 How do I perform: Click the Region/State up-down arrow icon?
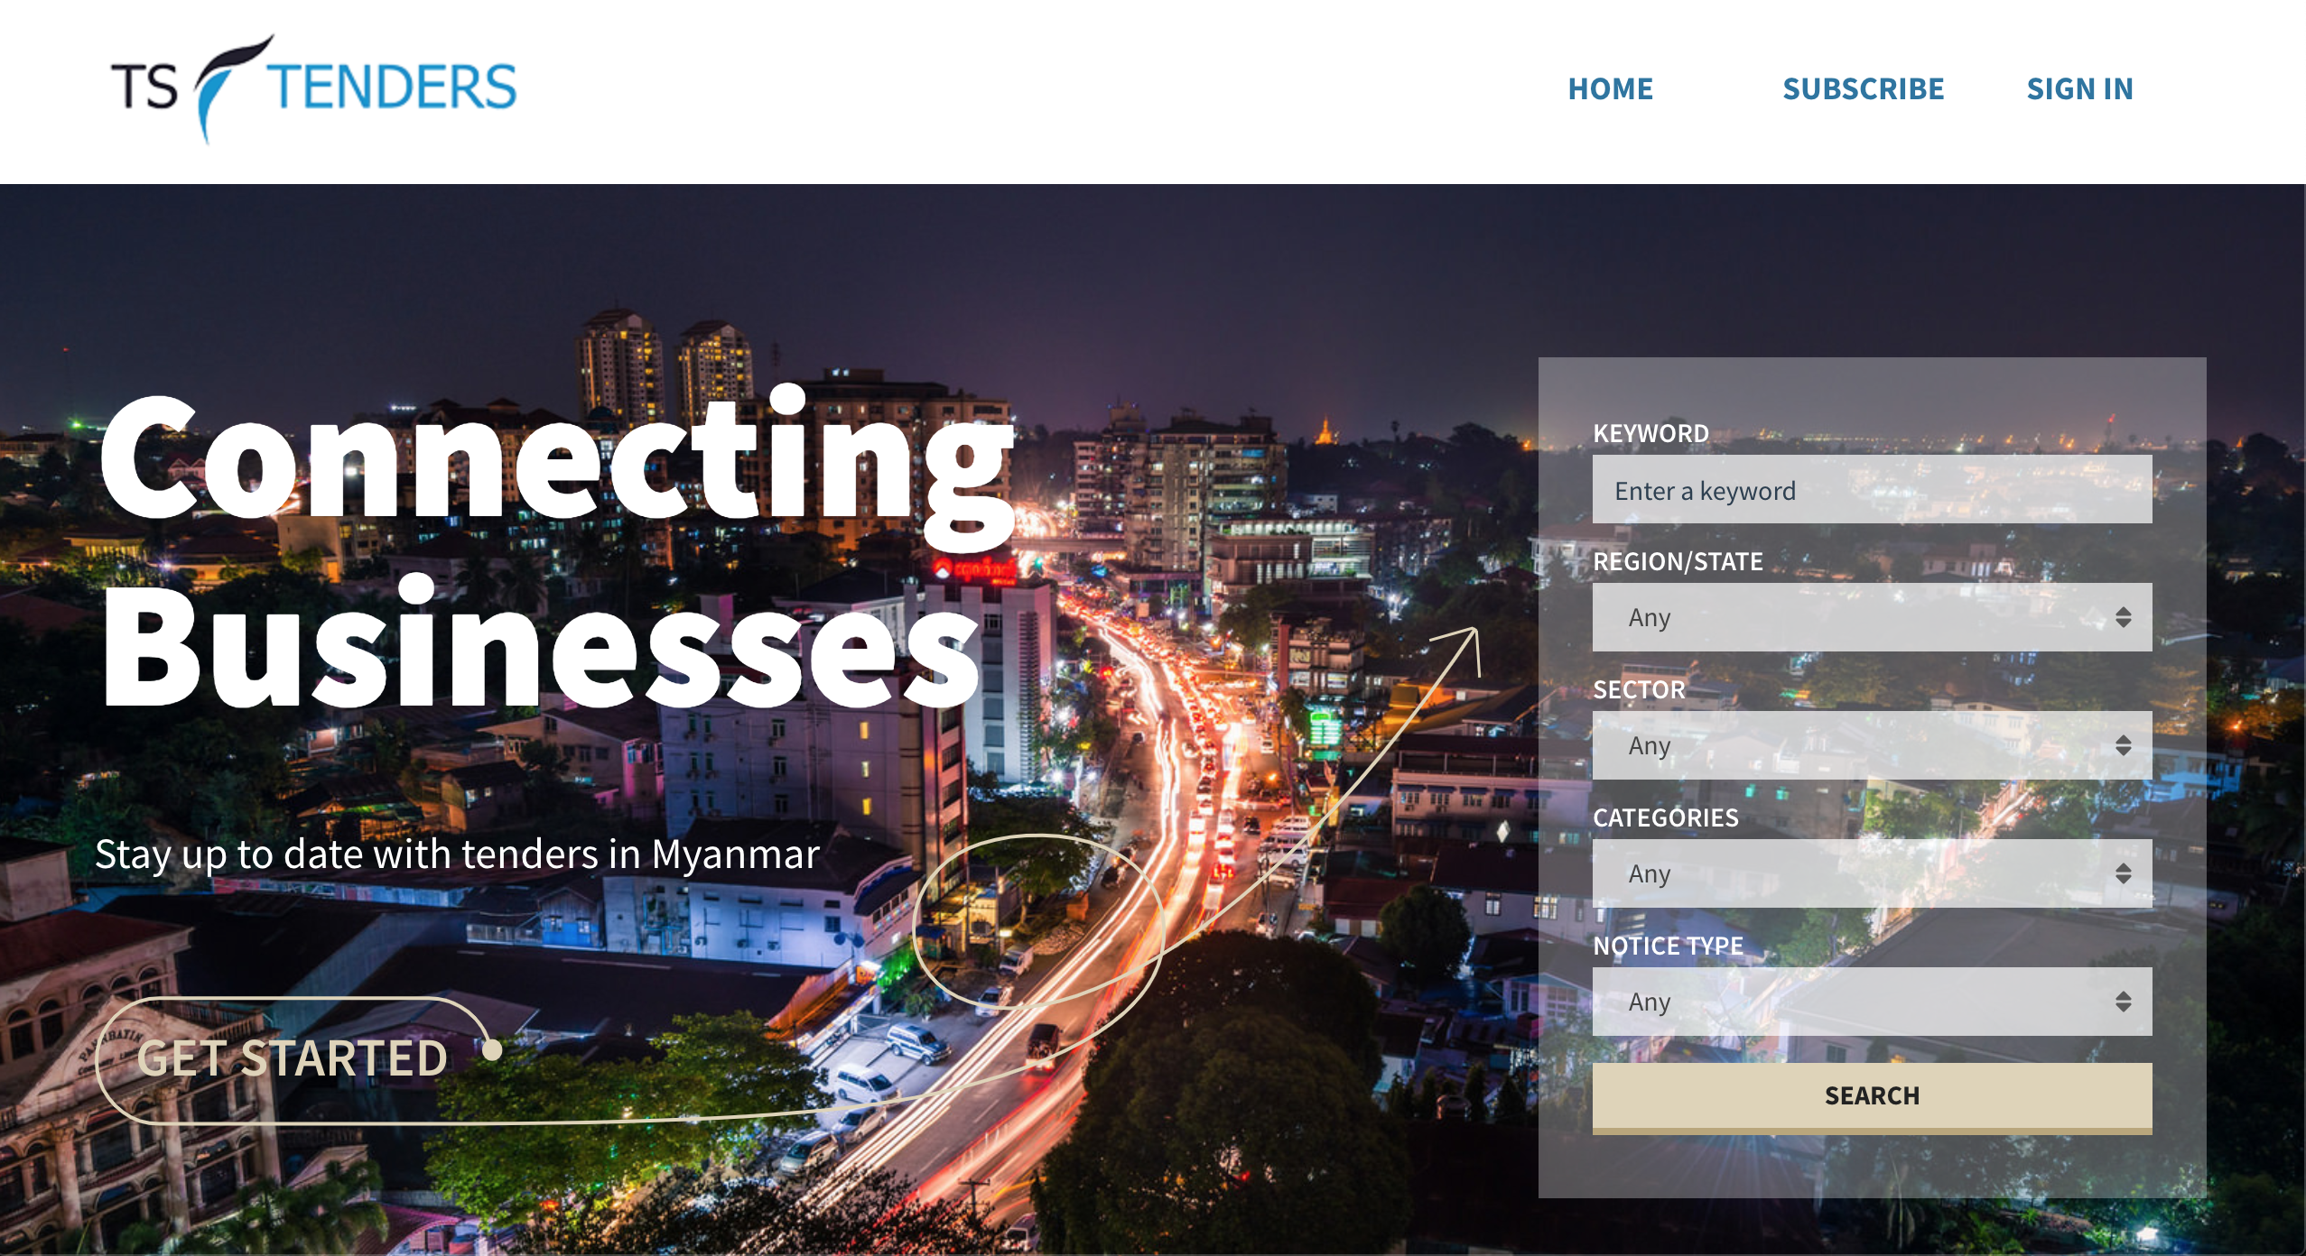[x=2123, y=618]
